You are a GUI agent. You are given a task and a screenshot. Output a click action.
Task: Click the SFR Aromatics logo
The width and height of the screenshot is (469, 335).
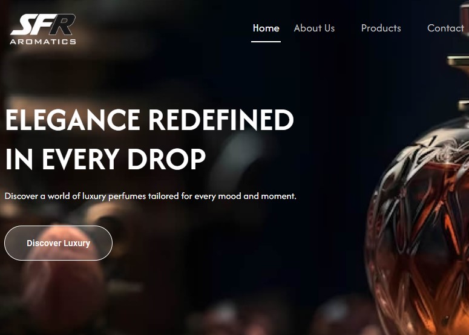(43, 29)
